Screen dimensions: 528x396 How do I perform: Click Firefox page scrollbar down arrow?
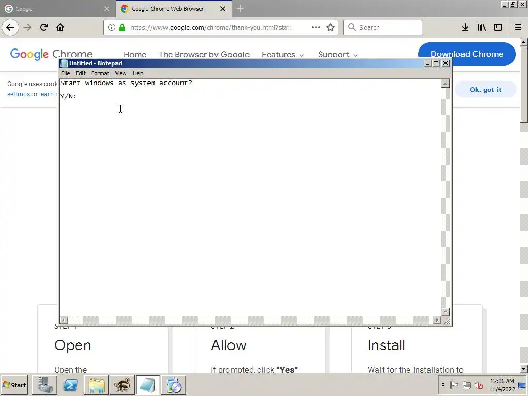pyautogui.click(x=524, y=369)
